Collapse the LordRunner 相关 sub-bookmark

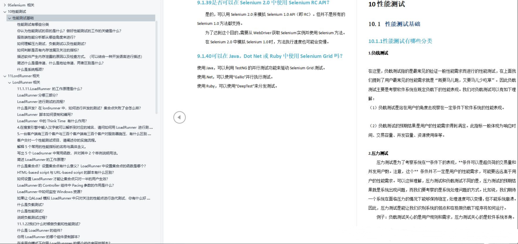(9, 82)
